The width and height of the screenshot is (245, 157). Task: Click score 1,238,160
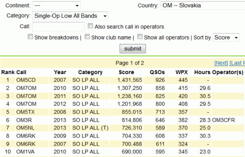click(x=130, y=96)
